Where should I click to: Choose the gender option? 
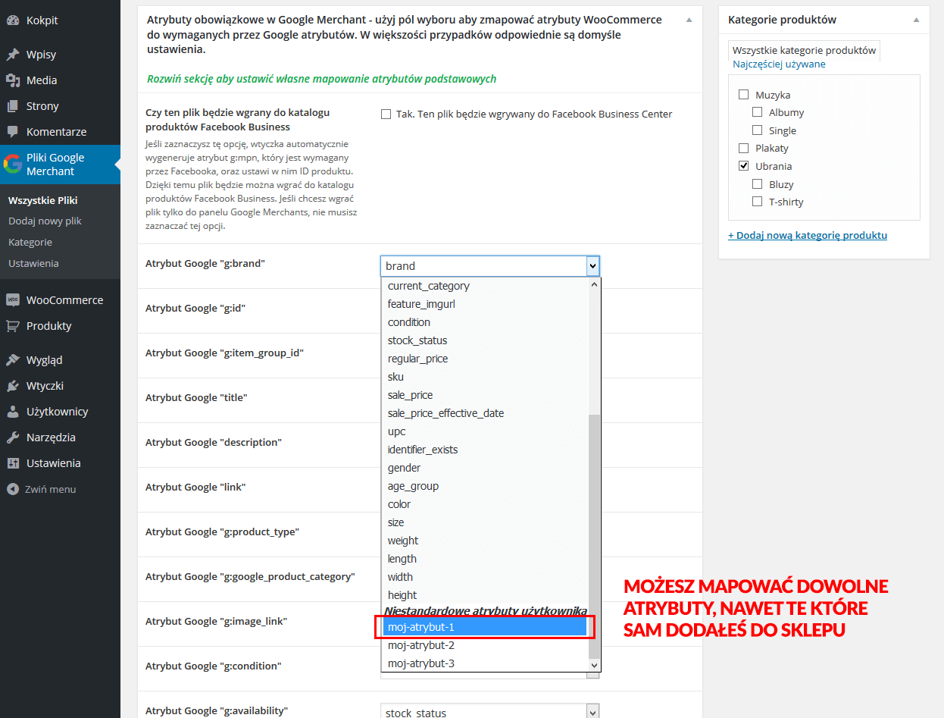coord(485,468)
